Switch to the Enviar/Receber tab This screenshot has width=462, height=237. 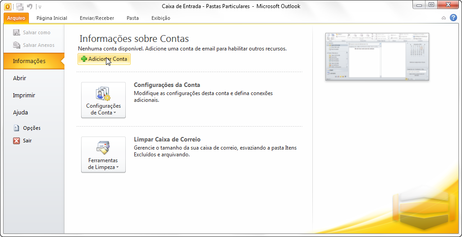coord(97,18)
